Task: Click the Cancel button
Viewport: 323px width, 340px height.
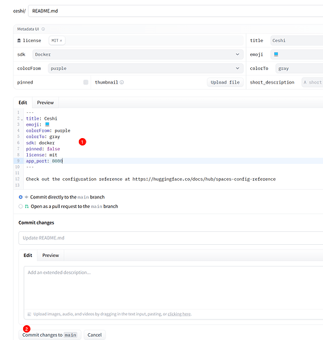Action: pos(95,335)
